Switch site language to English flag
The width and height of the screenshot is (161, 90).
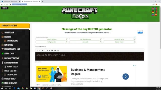coord(153,8)
